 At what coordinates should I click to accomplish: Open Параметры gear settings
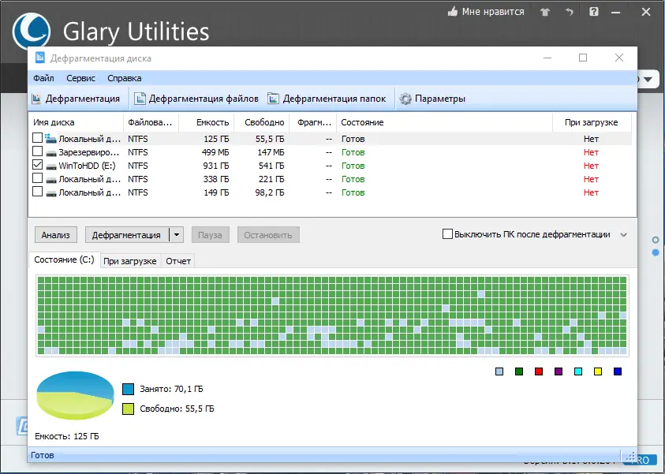405,99
